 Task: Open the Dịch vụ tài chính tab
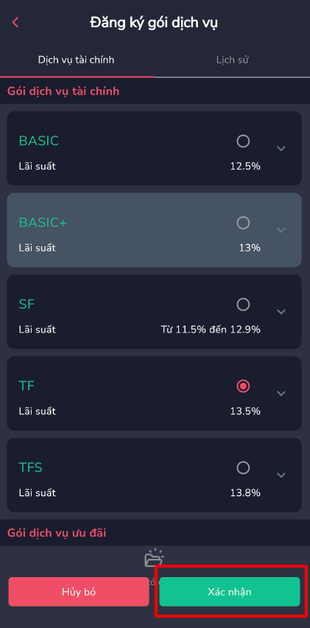[77, 60]
